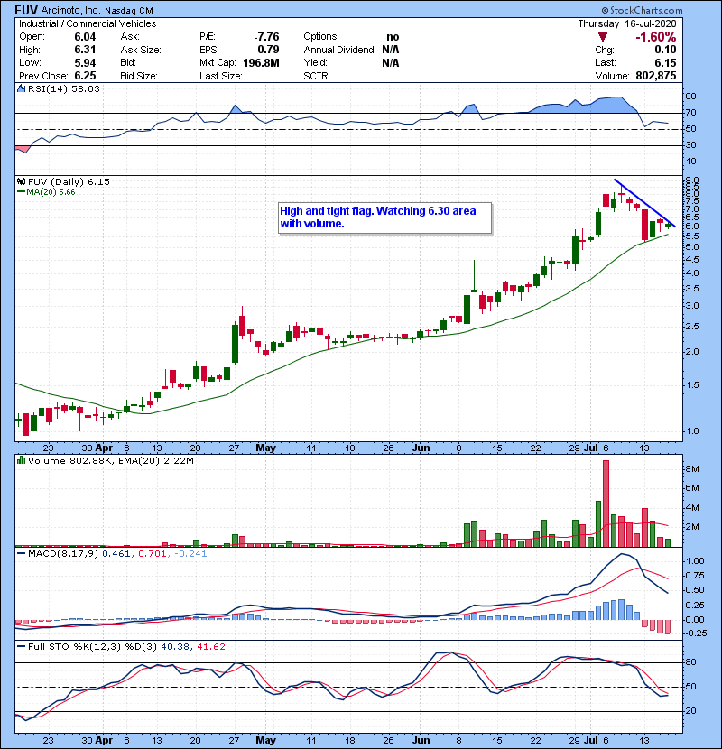The image size is (722, 749).
Task: Click the Chg value -0.10
Action: [x=663, y=50]
